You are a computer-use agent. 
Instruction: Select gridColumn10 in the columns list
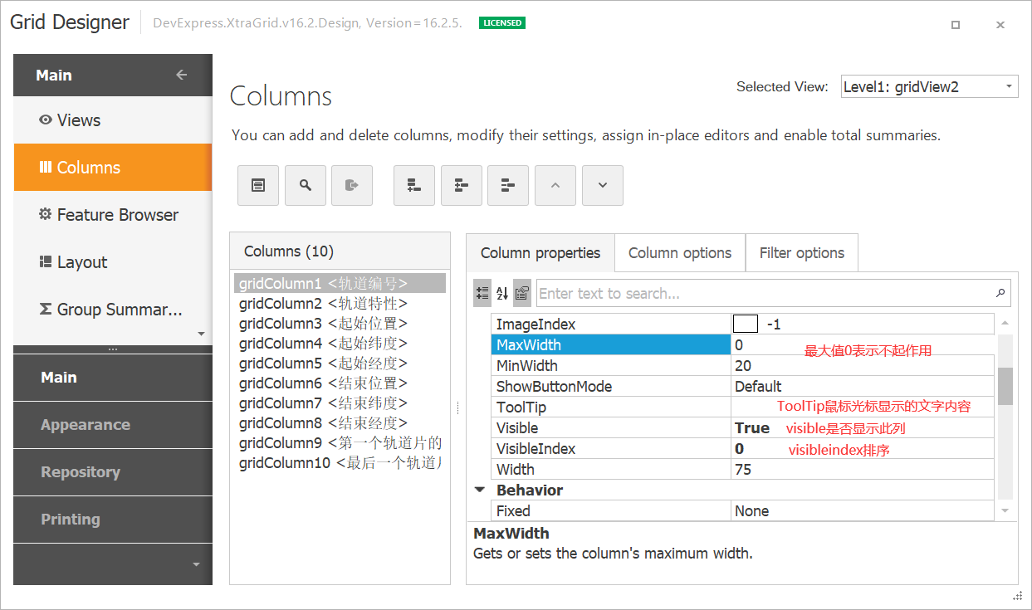click(340, 462)
